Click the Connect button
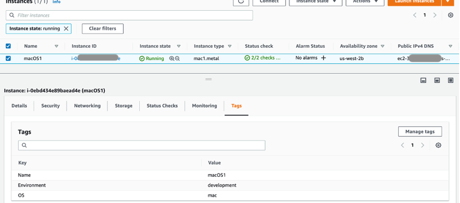The width and height of the screenshot is (460, 203). point(269,2)
